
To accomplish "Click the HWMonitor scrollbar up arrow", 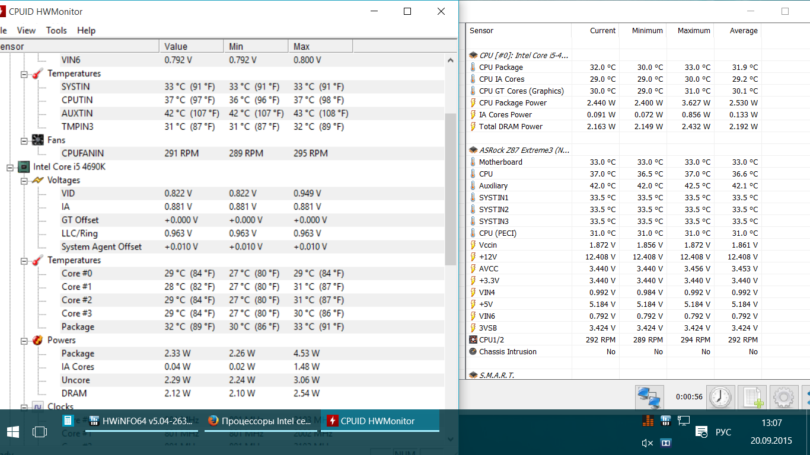I will pos(451,60).
